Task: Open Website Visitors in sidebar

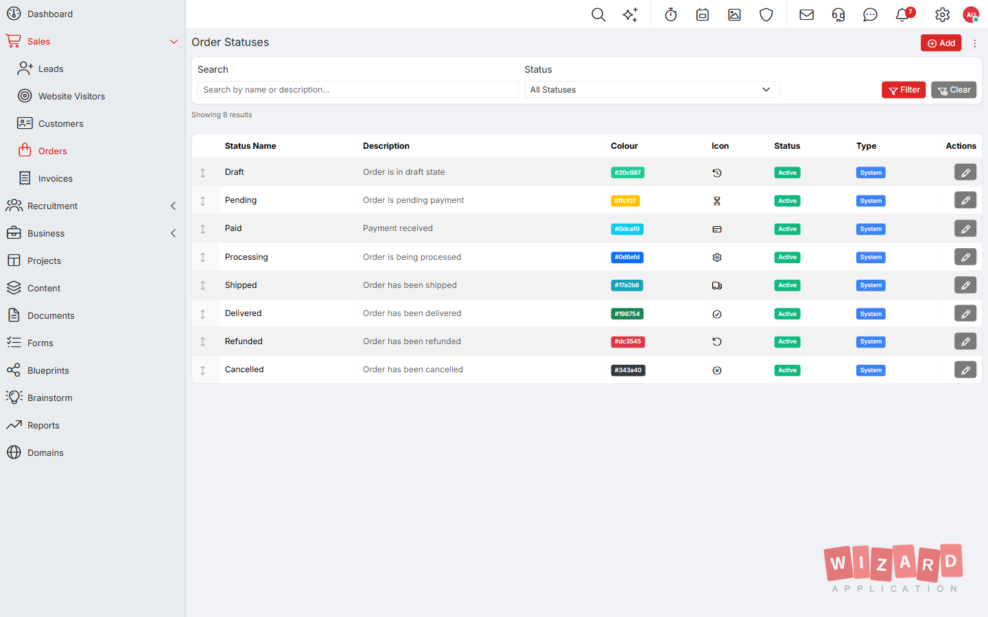Action: click(x=71, y=96)
